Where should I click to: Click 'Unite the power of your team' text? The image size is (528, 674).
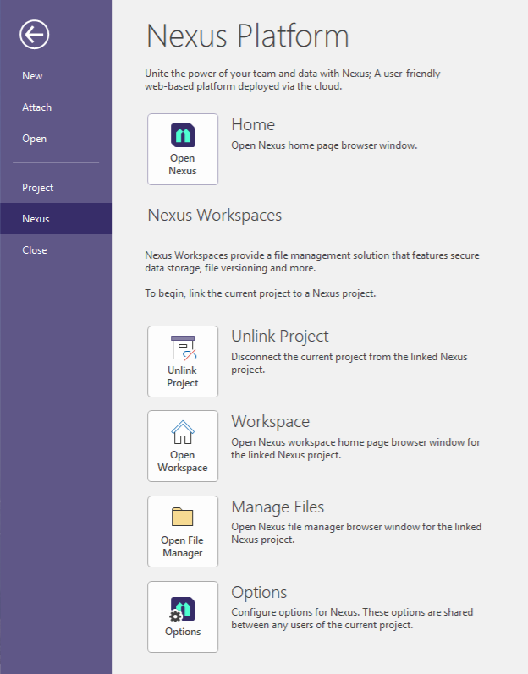click(293, 80)
